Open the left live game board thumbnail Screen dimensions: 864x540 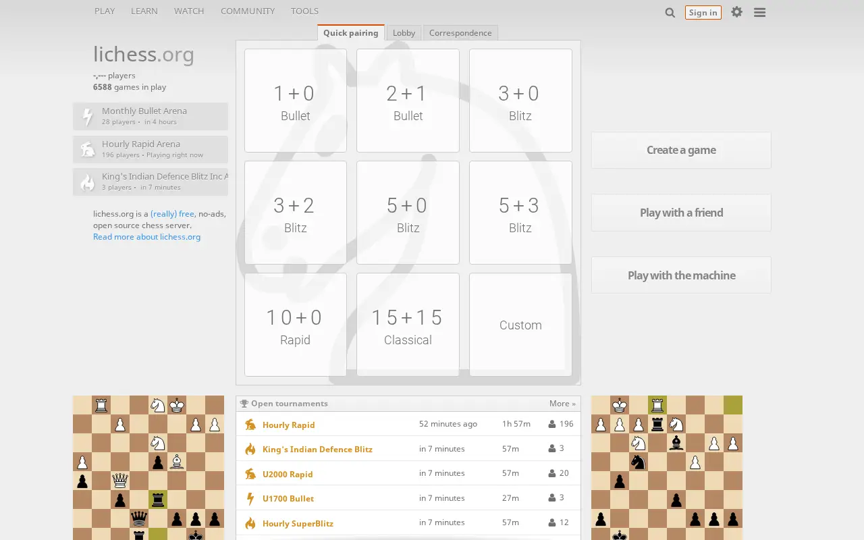pyautogui.click(x=148, y=468)
